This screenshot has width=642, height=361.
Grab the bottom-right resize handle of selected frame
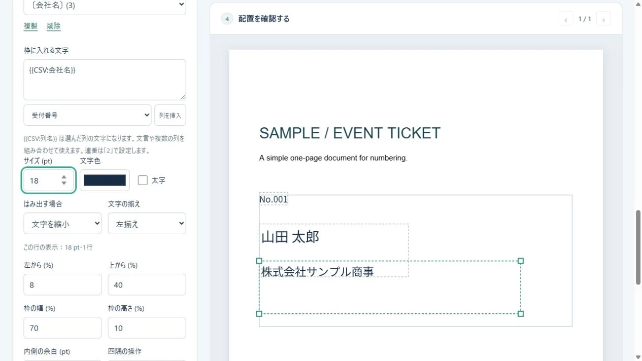520,314
